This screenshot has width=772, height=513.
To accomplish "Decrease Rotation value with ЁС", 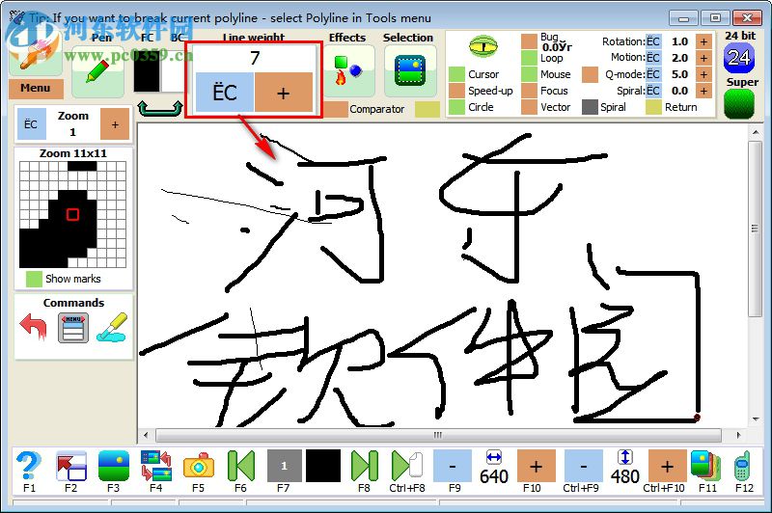I will pos(653,41).
